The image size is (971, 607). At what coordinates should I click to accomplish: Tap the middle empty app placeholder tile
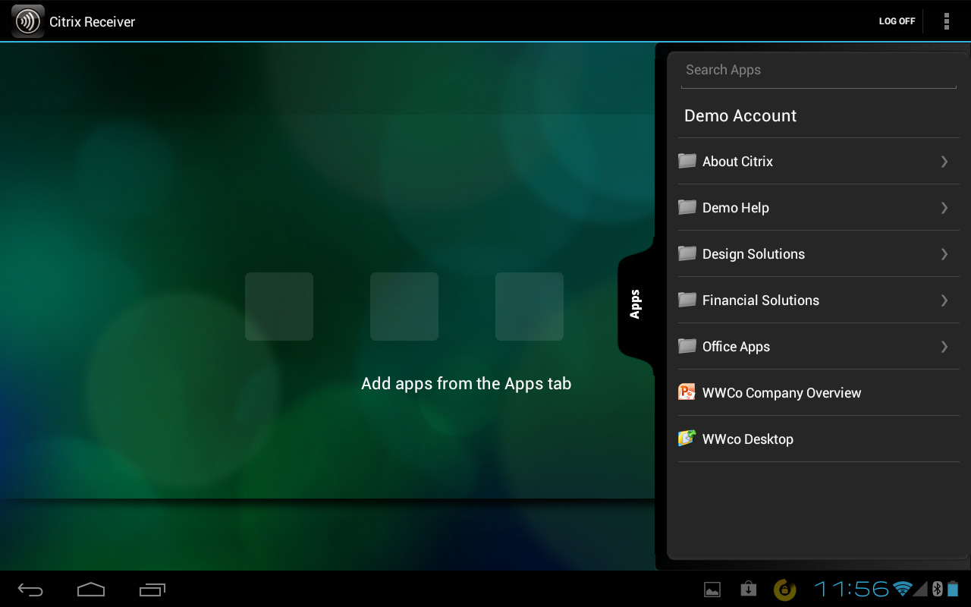(404, 307)
